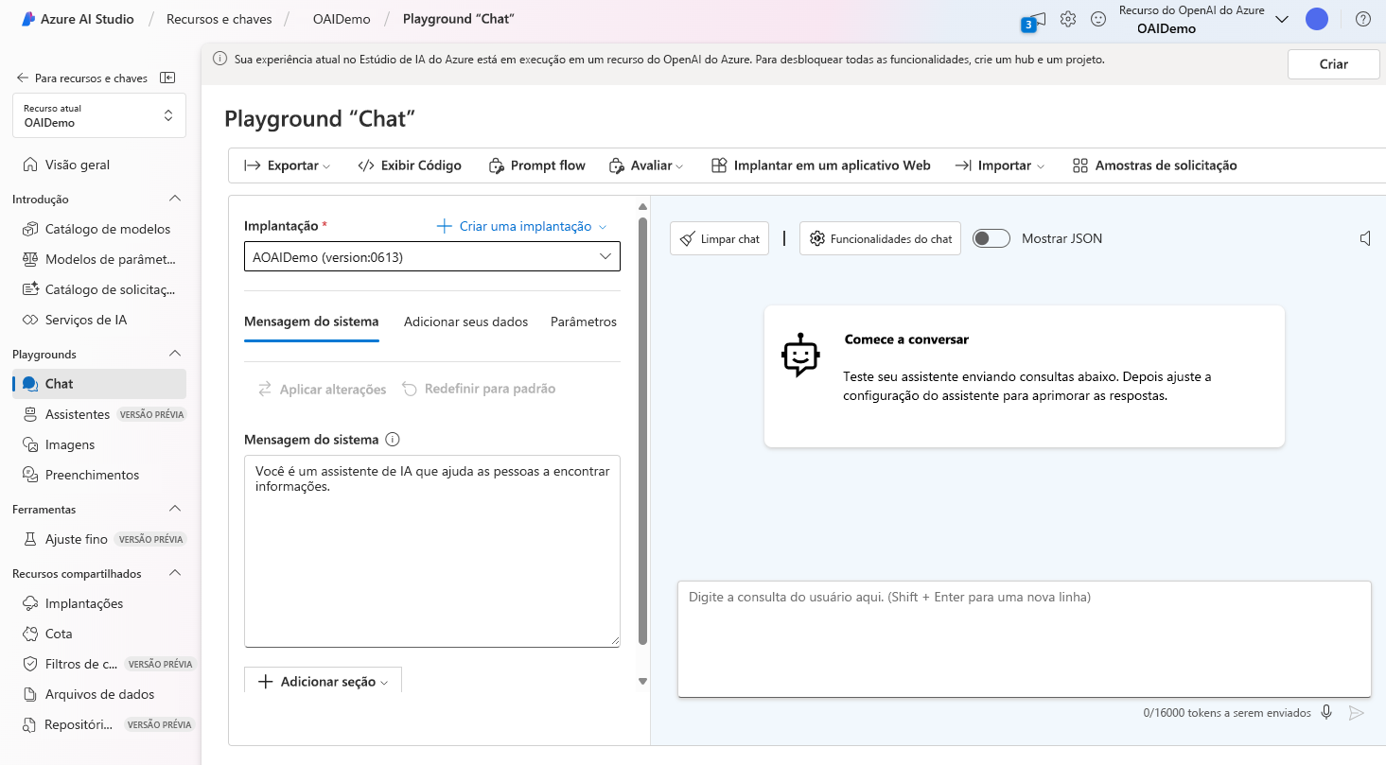Image resolution: width=1386 pixels, height=765 pixels.
Task: Collapse the Introdução sidebar section
Action: [174, 199]
